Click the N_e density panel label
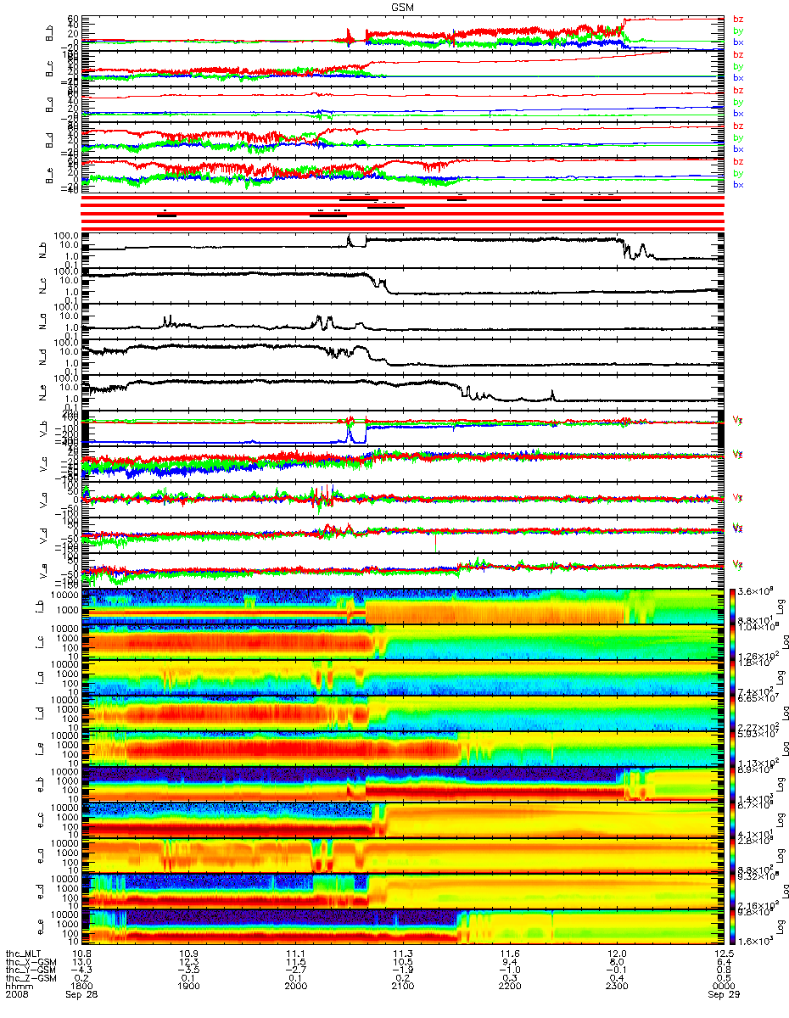Screen dimensions: 789x1018 (42, 392)
